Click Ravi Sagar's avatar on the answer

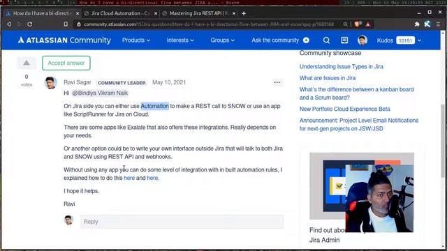pyautogui.click(x=51, y=83)
